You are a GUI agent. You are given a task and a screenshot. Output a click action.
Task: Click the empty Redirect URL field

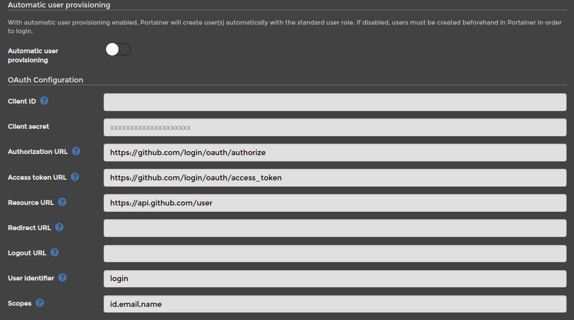335,228
